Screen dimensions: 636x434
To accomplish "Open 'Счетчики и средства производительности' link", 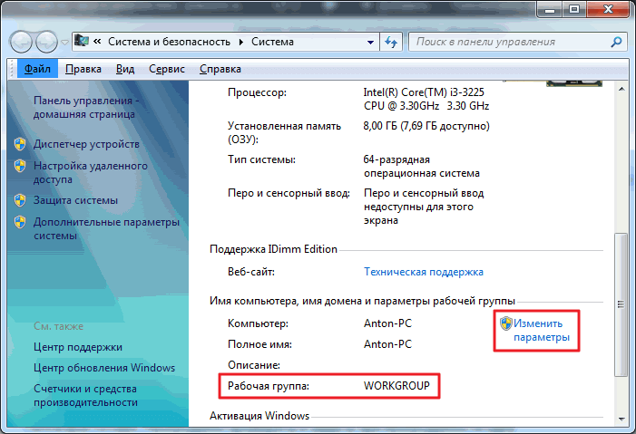I will (x=85, y=396).
